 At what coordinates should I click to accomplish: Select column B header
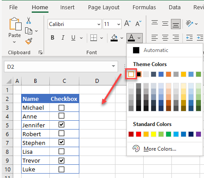point(35,81)
